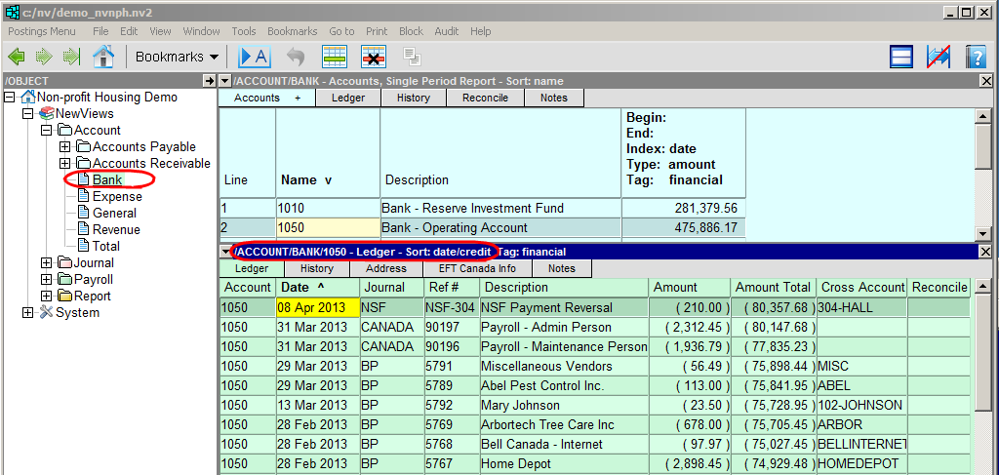This screenshot has width=999, height=475.
Task: Click the green back arrow icon
Action: 17,57
